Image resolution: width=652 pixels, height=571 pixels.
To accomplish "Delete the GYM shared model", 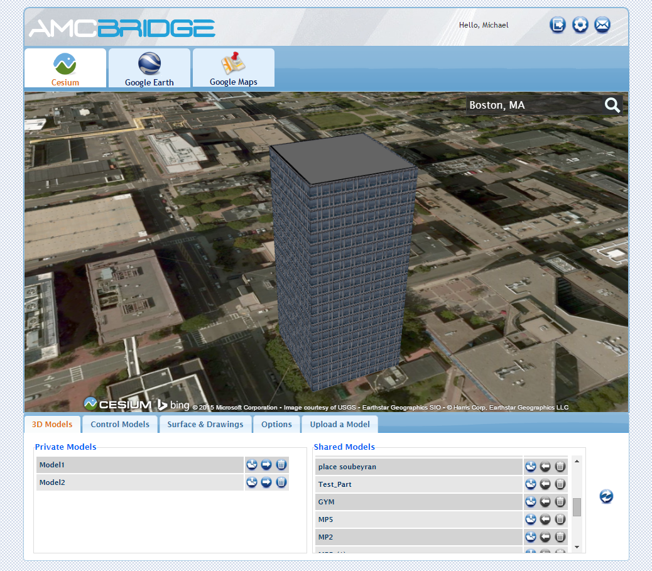I will click(560, 502).
